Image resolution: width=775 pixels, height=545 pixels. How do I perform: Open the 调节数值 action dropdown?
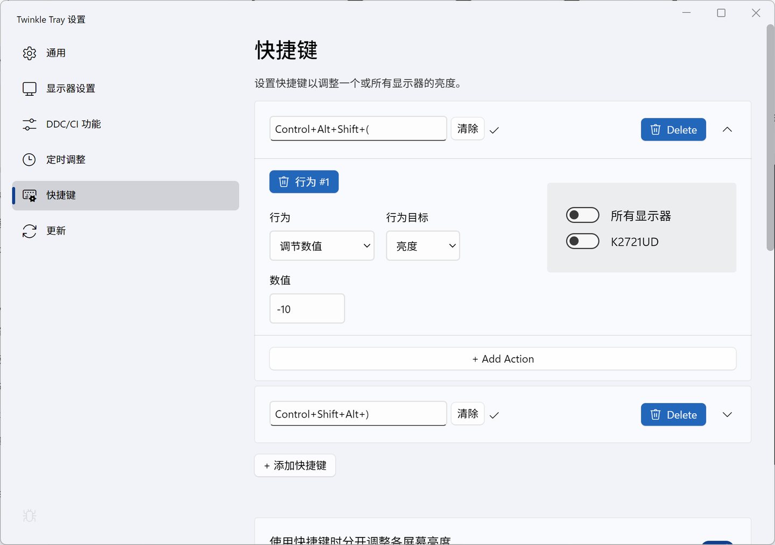pos(322,245)
